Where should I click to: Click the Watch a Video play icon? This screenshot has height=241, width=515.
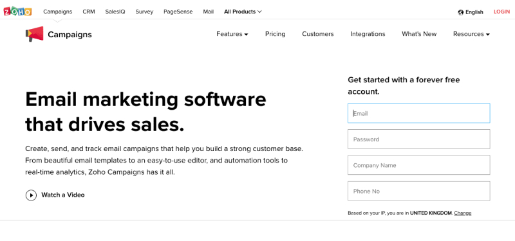click(31, 195)
